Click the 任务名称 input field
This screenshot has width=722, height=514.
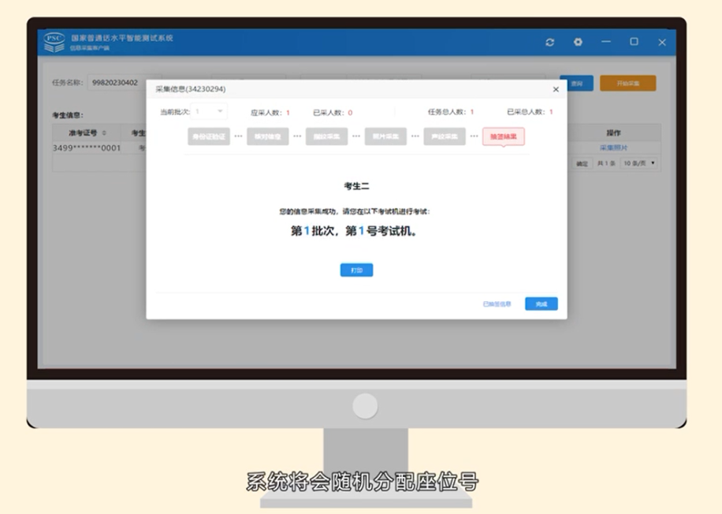[118, 83]
